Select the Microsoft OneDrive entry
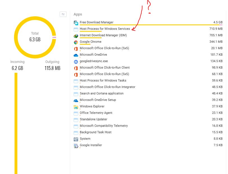This screenshot has height=174, width=228. point(93,55)
